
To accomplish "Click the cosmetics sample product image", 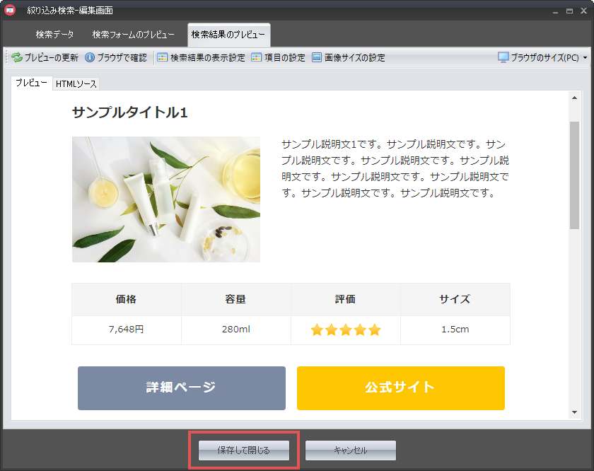I will coord(165,199).
